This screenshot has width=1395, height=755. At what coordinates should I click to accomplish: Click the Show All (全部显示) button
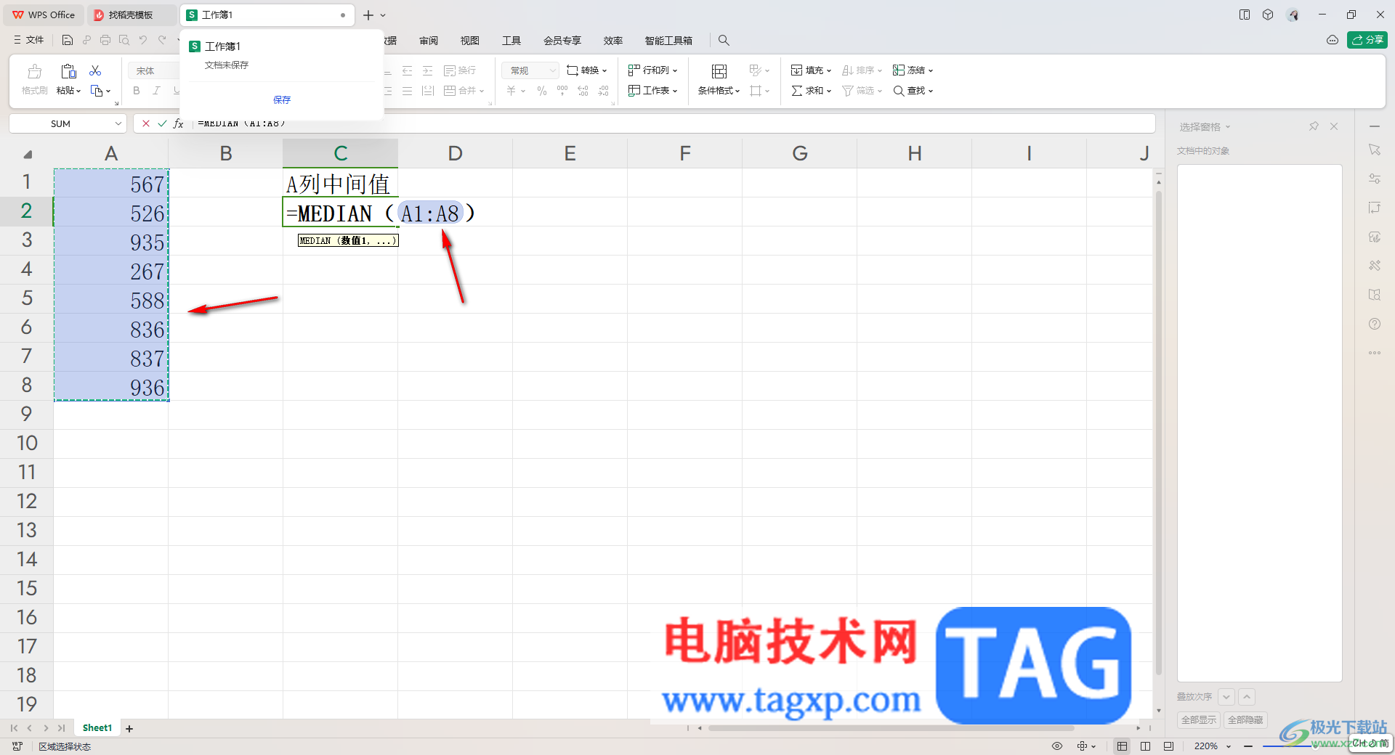click(x=1199, y=719)
